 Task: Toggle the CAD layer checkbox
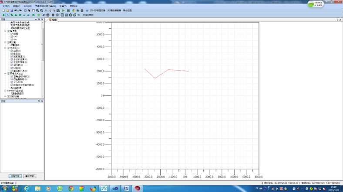12,37
